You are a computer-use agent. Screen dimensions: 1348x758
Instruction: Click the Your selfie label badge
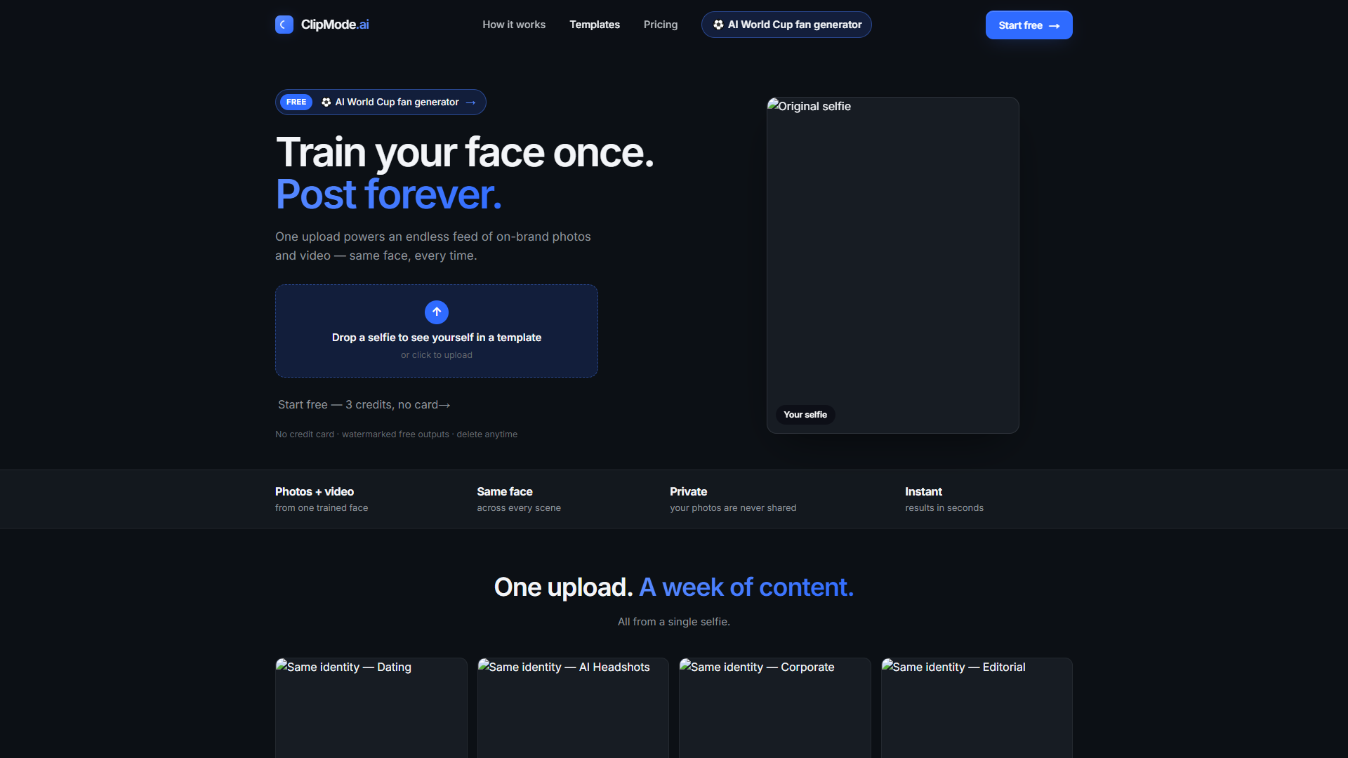(x=805, y=415)
